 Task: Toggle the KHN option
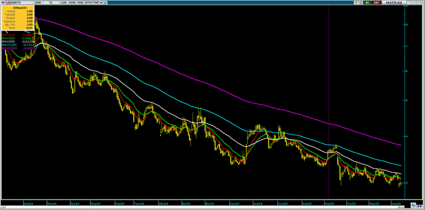pyautogui.click(x=72, y=3)
